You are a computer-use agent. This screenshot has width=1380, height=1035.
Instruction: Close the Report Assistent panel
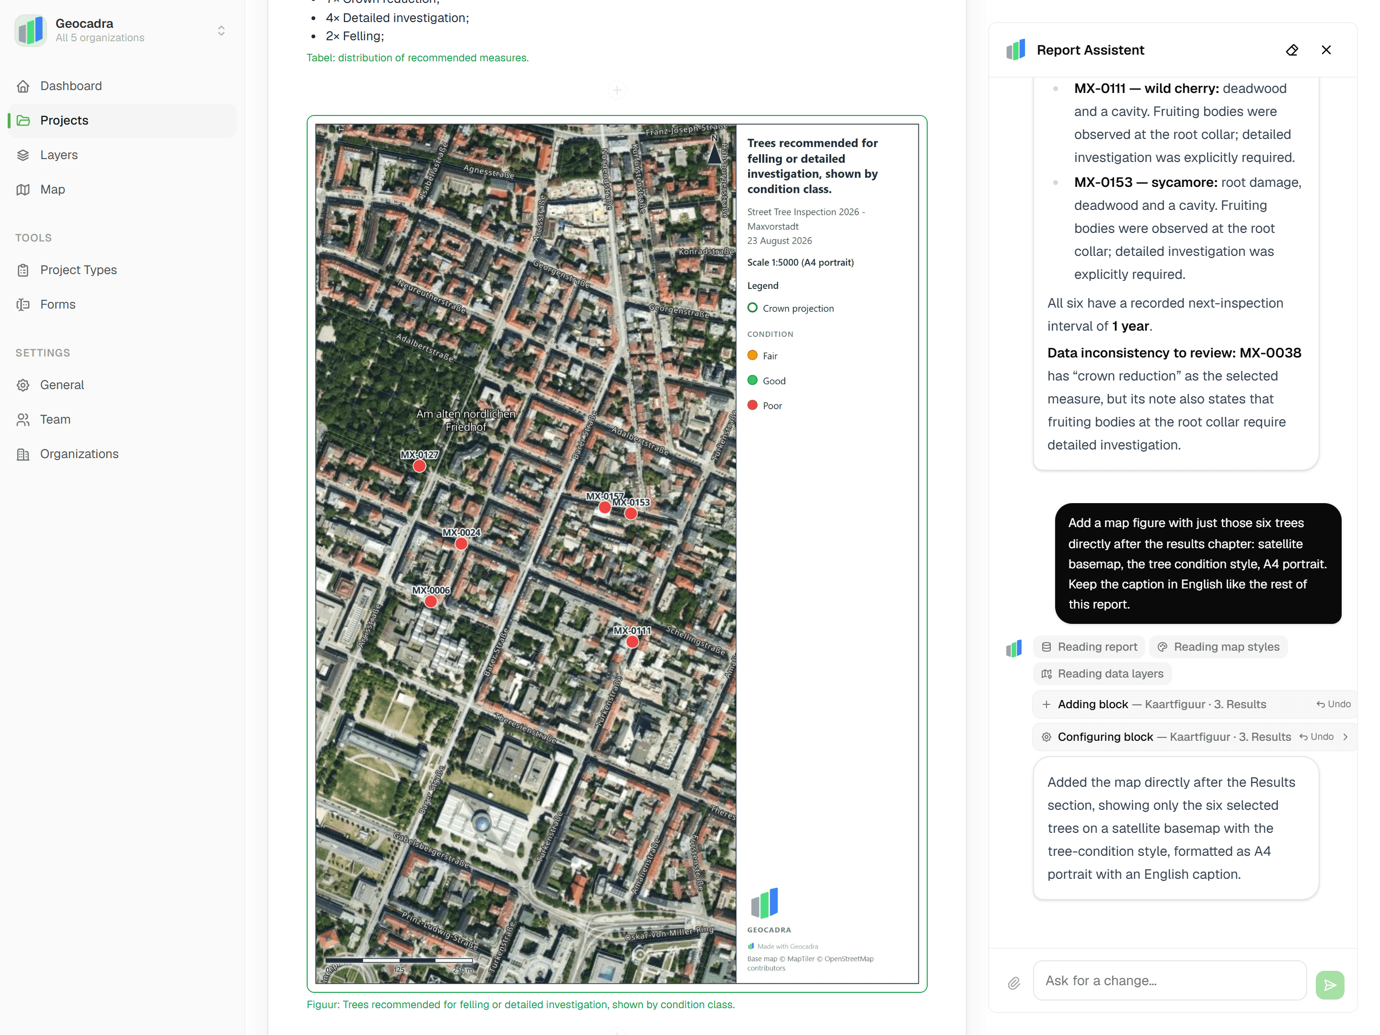(1326, 50)
